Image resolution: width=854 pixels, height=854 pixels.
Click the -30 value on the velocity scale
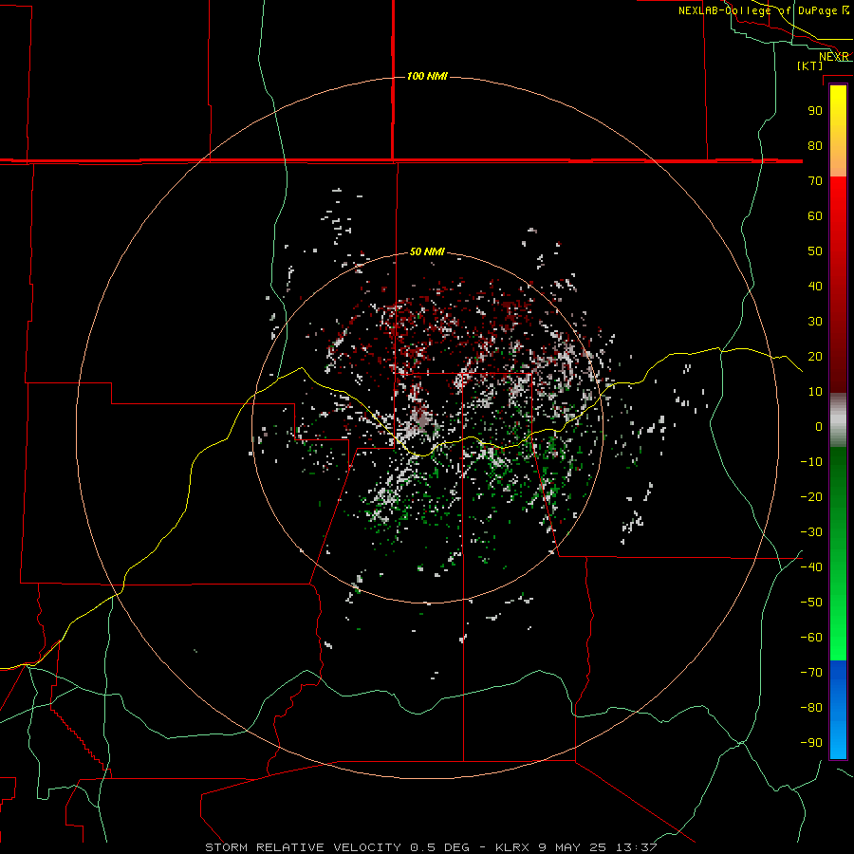[811, 532]
